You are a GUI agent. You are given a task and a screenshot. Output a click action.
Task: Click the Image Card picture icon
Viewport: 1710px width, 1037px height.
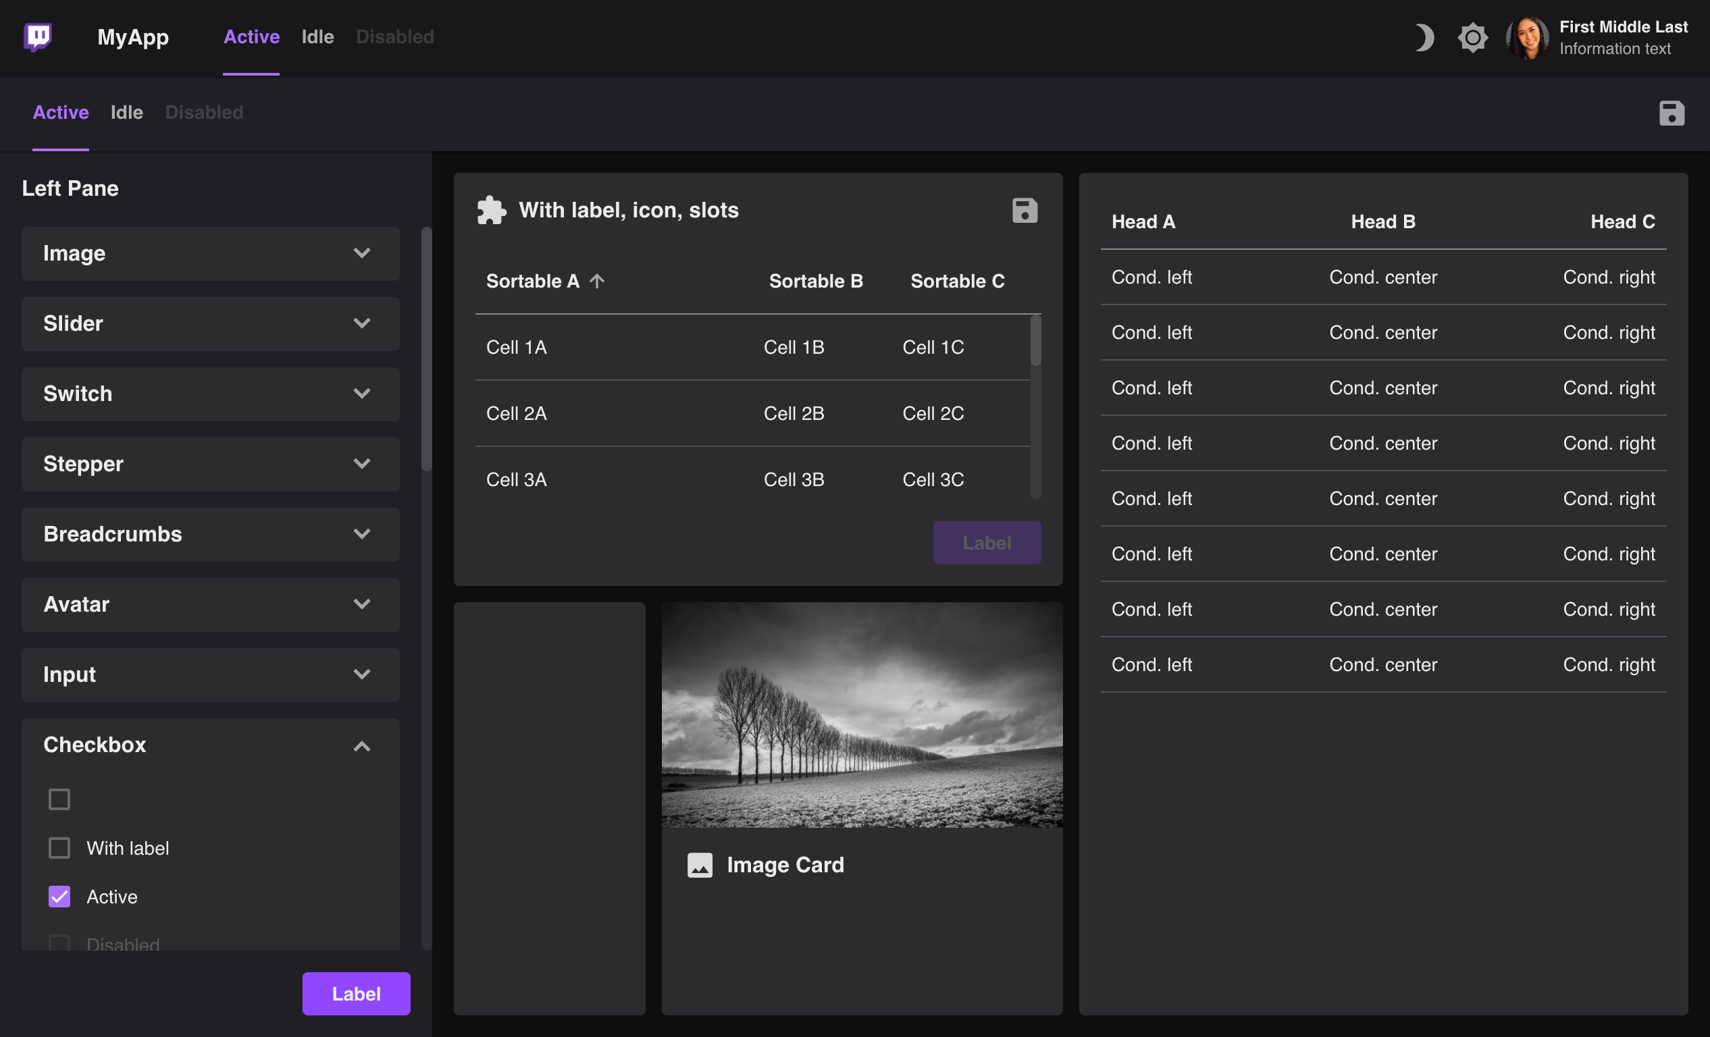coord(700,865)
